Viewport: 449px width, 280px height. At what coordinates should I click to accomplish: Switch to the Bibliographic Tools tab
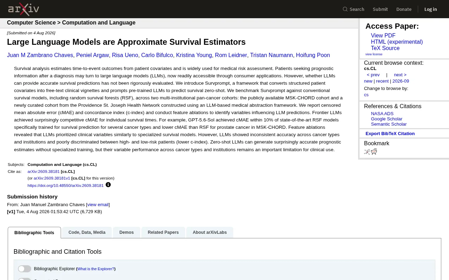[34, 233]
